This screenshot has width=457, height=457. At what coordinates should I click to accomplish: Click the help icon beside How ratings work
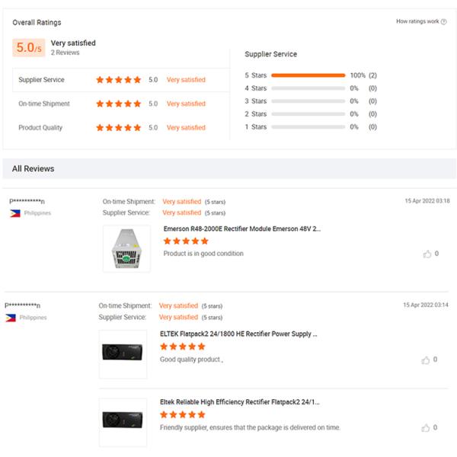pyautogui.click(x=444, y=22)
